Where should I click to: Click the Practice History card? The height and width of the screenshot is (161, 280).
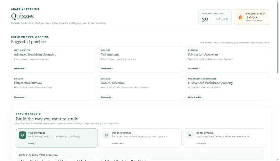[215, 17]
